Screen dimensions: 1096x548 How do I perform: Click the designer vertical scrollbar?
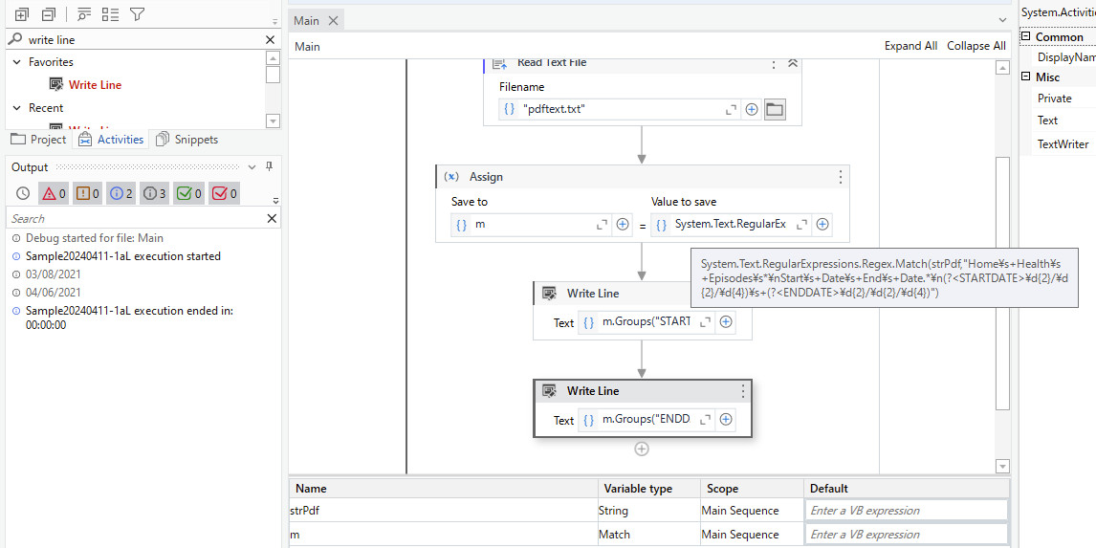(1002, 283)
